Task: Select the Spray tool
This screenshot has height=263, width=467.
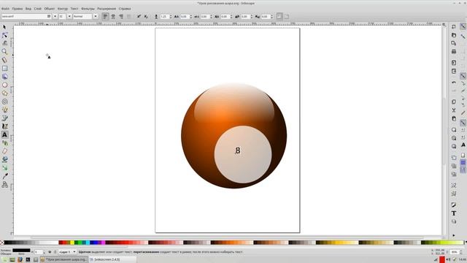Action: click(4, 143)
